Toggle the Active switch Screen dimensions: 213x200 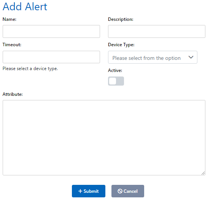tap(116, 81)
